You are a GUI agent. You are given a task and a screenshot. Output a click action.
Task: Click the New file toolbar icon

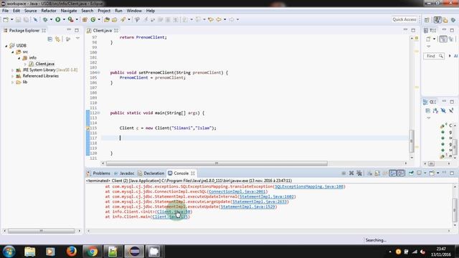[x=6, y=19]
